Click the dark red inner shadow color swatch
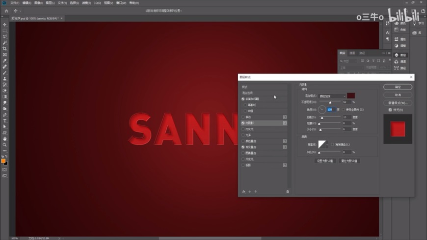This screenshot has width=427, height=240. click(x=351, y=96)
